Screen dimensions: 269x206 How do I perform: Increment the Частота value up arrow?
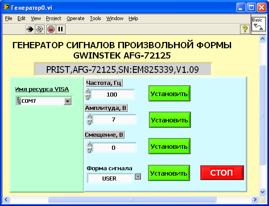click(87, 91)
